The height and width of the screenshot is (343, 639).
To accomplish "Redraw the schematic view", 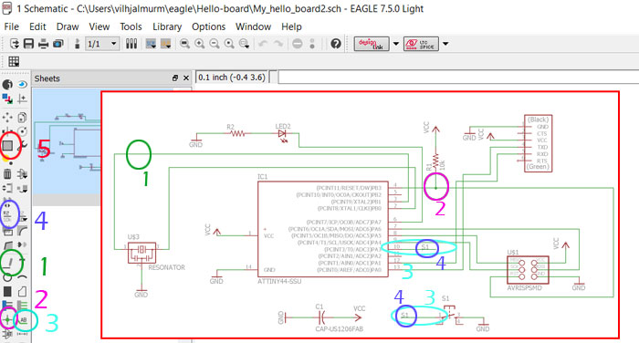I will [x=229, y=44].
